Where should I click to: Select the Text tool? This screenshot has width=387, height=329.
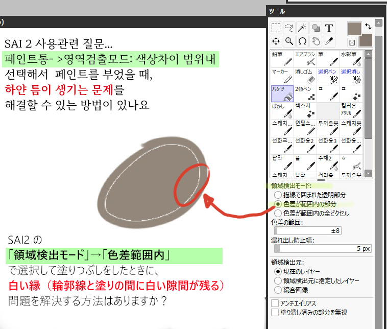point(329,28)
